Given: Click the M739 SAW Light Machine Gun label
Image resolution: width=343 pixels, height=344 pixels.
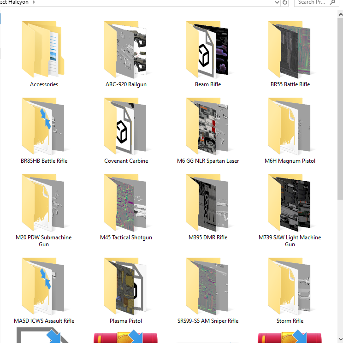Looking at the screenshot, I should point(290,241).
